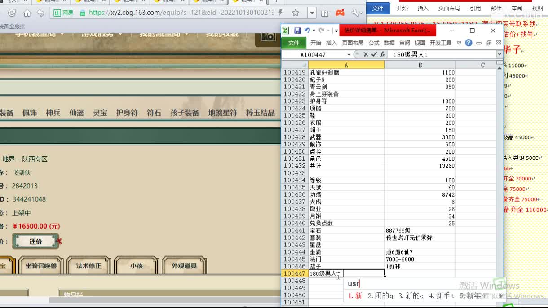Open Excel 公式 ribbon tab
The height and width of the screenshot is (308, 548).
point(374,43)
